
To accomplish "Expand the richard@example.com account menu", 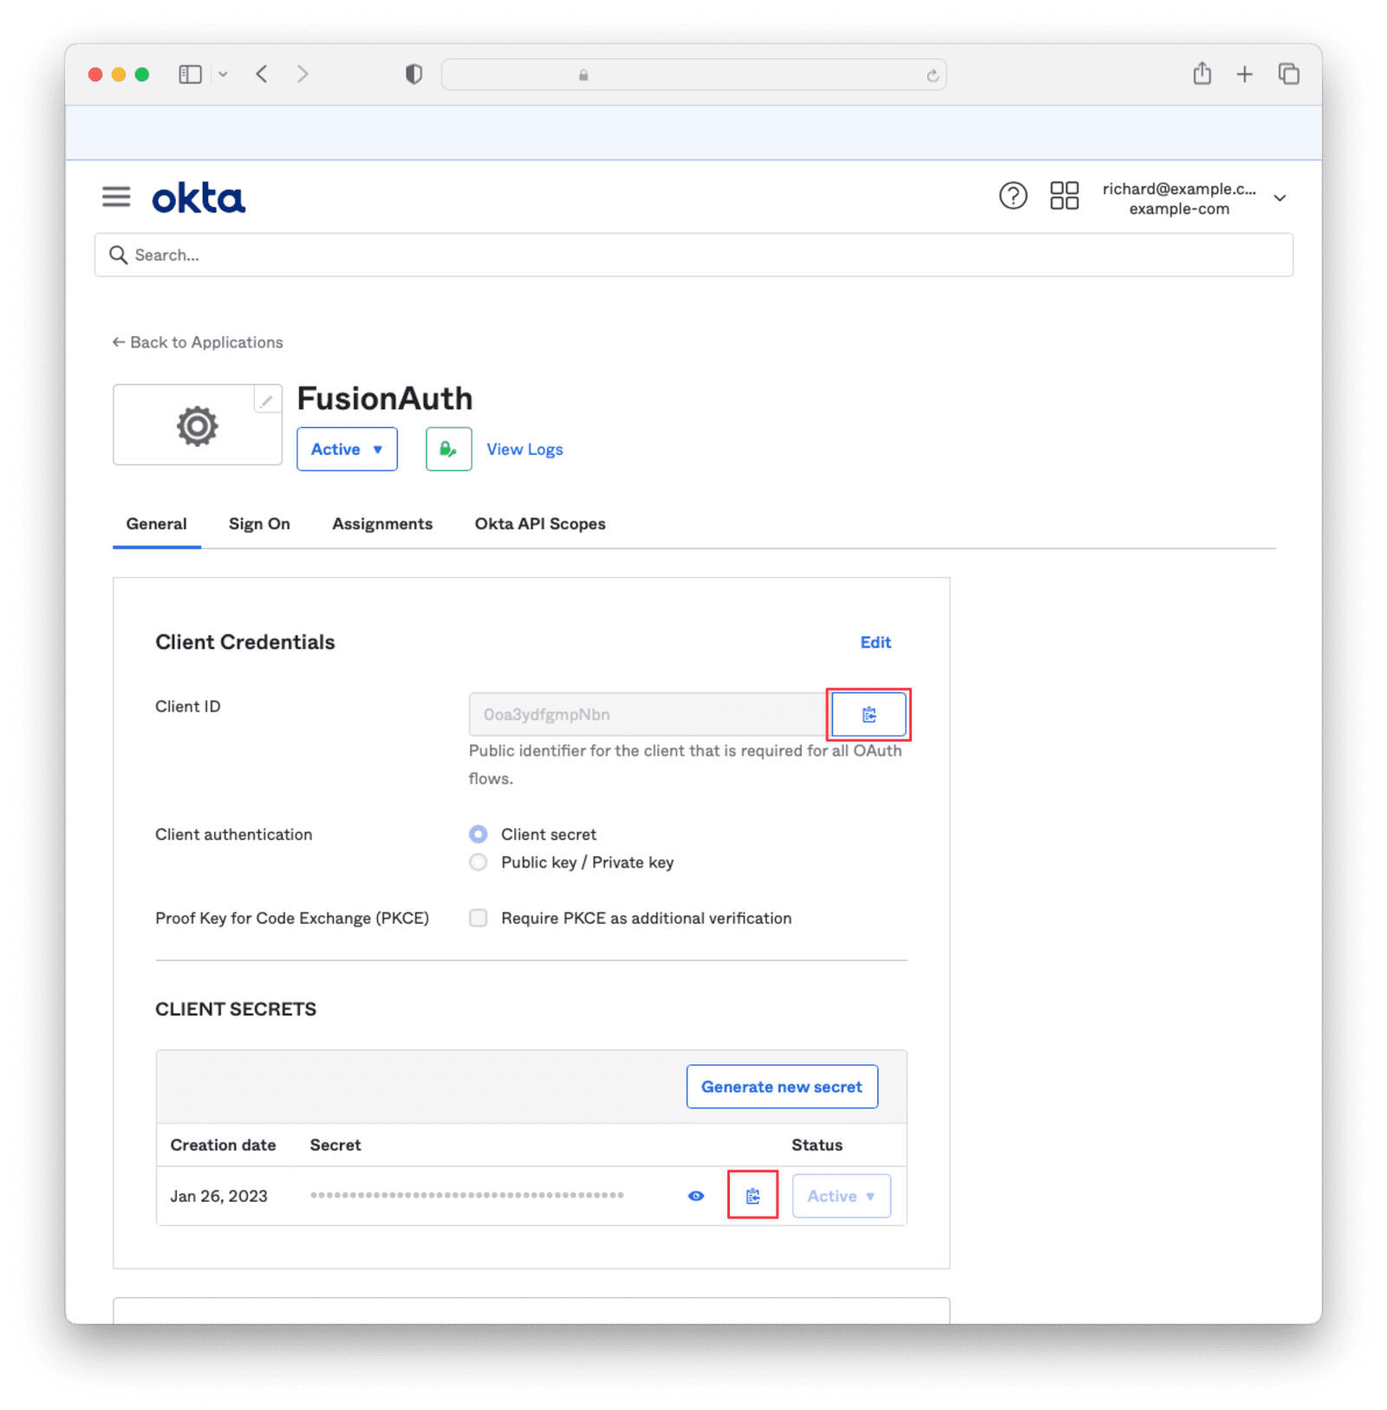I will click(x=1280, y=198).
